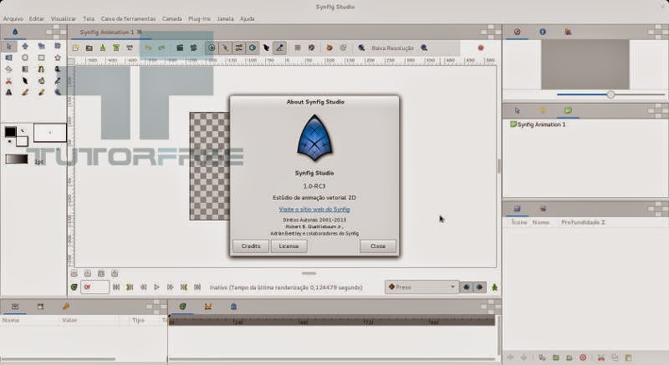Screen dimensions: 669x365
Task: Click the black outline color swatch
Action: click(x=10, y=132)
